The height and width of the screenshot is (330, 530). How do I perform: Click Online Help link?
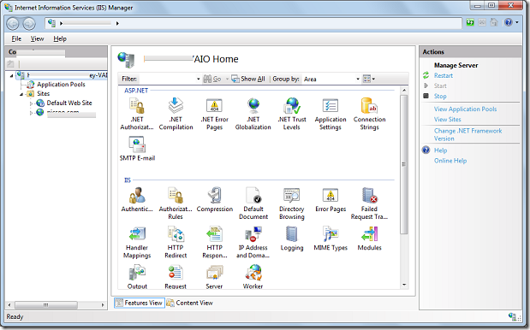pyautogui.click(x=450, y=161)
